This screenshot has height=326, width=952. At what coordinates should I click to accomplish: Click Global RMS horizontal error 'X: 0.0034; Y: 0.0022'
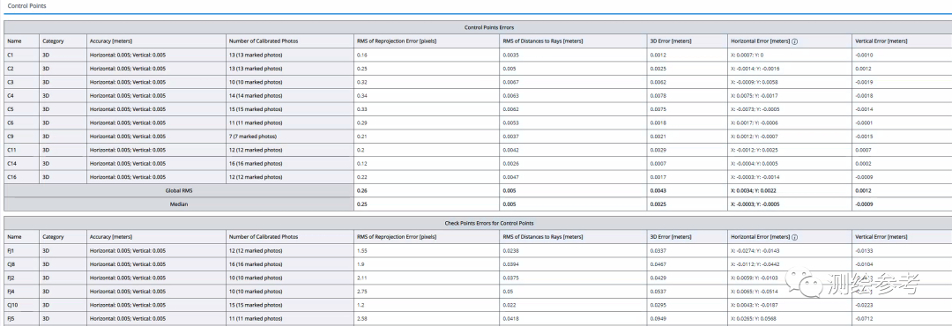[x=755, y=190]
